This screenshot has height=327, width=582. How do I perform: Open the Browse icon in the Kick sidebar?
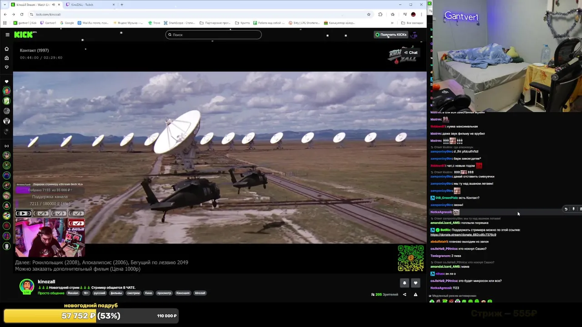click(x=6, y=58)
